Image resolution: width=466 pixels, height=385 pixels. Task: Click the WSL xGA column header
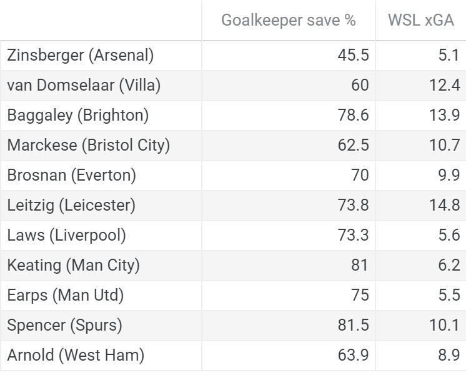[421, 20]
